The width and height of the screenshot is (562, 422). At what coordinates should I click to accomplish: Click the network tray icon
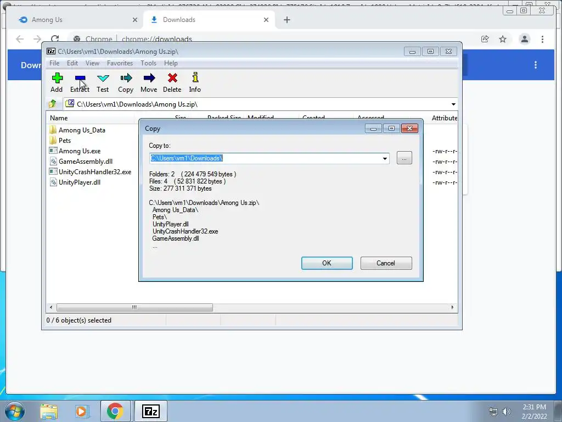pos(493,412)
